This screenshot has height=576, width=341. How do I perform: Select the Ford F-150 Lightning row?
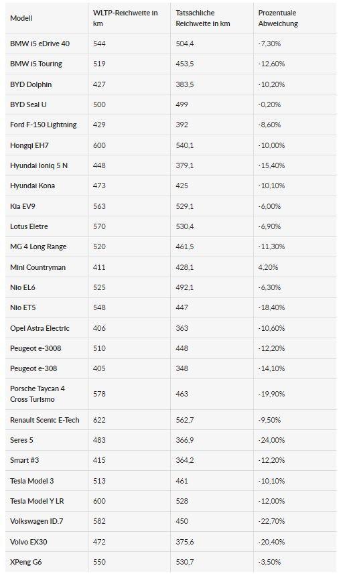click(170, 125)
